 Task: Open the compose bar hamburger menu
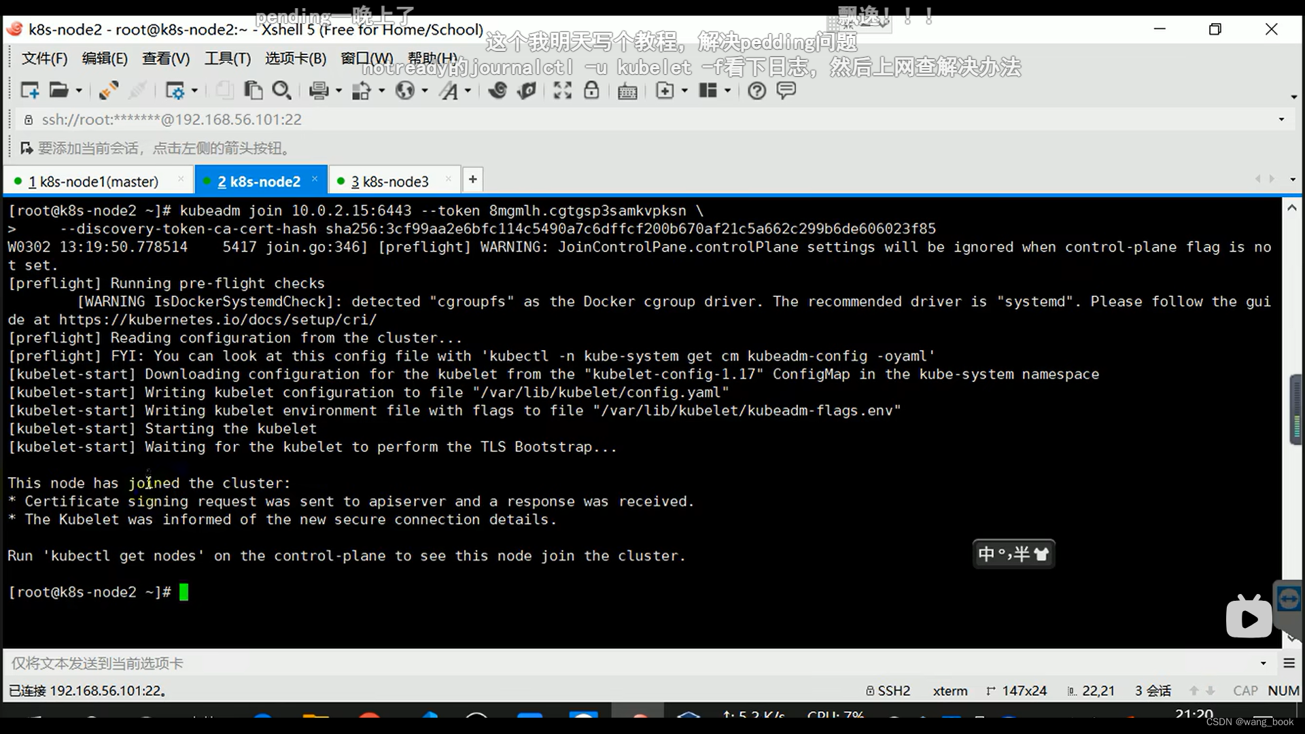coord(1289,663)
